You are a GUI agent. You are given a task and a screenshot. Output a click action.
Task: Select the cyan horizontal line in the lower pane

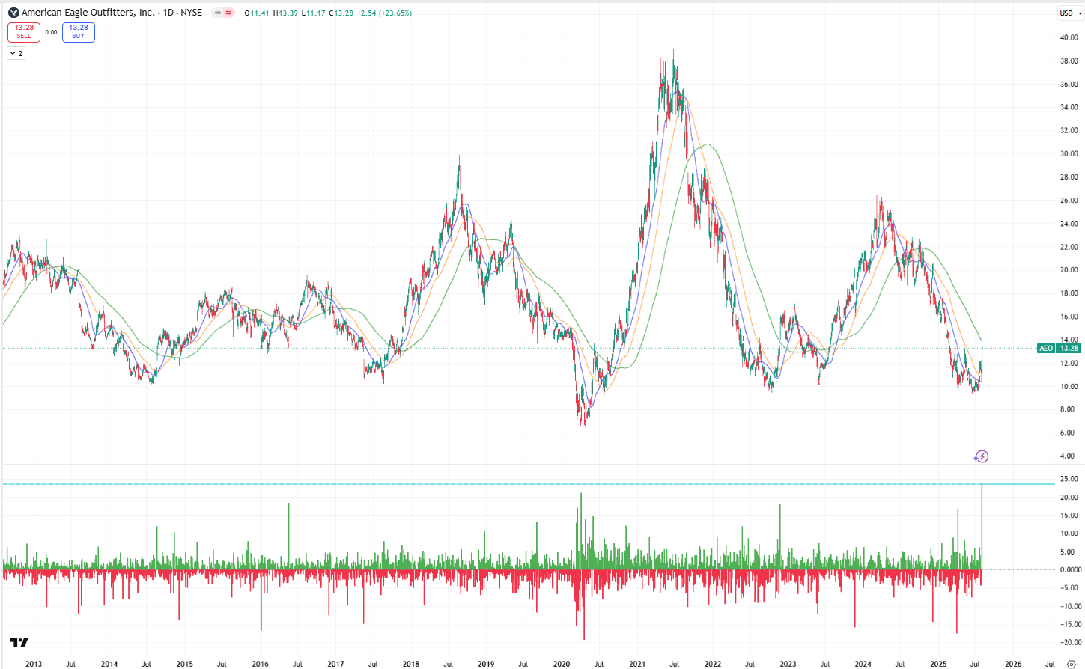[528, 484]
